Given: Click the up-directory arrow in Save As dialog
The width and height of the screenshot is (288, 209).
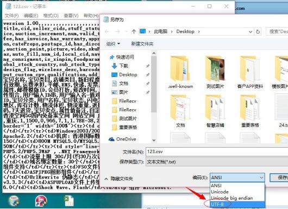Looking at the screenshot, I should tap(134, 31).
